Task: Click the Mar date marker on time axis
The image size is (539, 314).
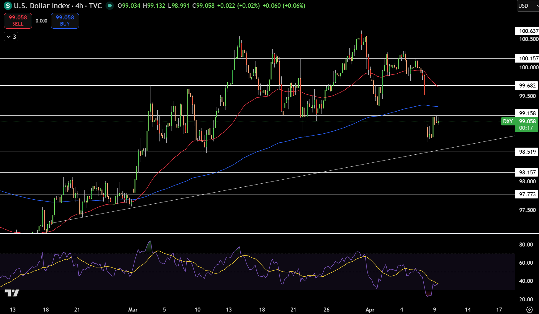Action: pyautogui.click(x=133, y=309)
